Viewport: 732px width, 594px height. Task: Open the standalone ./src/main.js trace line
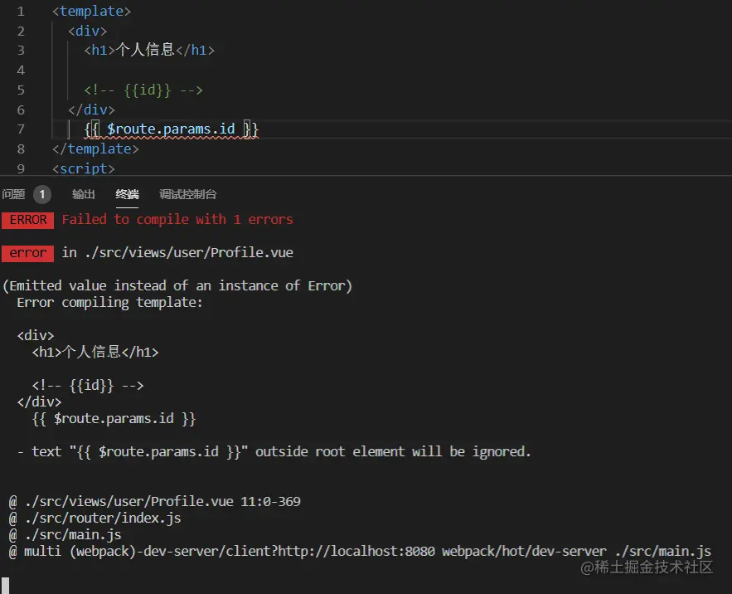pyautogui.click(x=73, y=534)
